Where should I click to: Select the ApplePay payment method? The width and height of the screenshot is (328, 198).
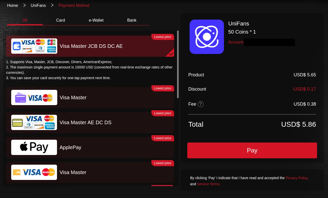pyautogui.click(x=90, y=147)
